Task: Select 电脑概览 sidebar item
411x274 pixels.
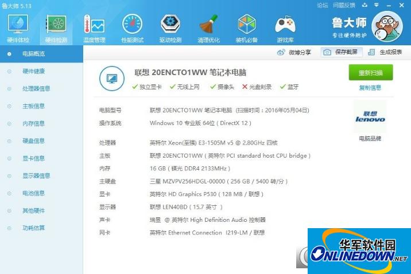Action: pyautogui.click(x=41, y=54)
